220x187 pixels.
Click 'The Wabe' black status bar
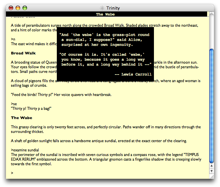104,14
